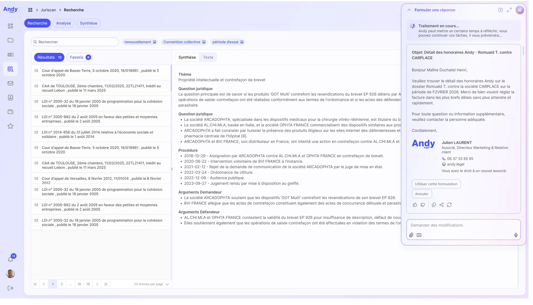Go to first page of results
533x305 pixels.
35,284
